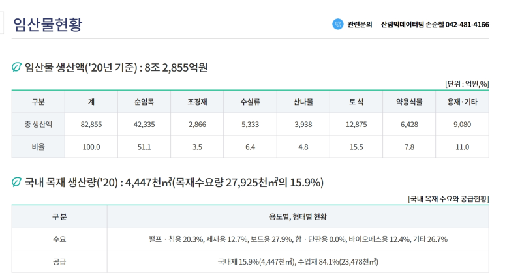Select the 토 석 column header
Viewport: 522px width, 279px height.
click(x=356, y=102)
